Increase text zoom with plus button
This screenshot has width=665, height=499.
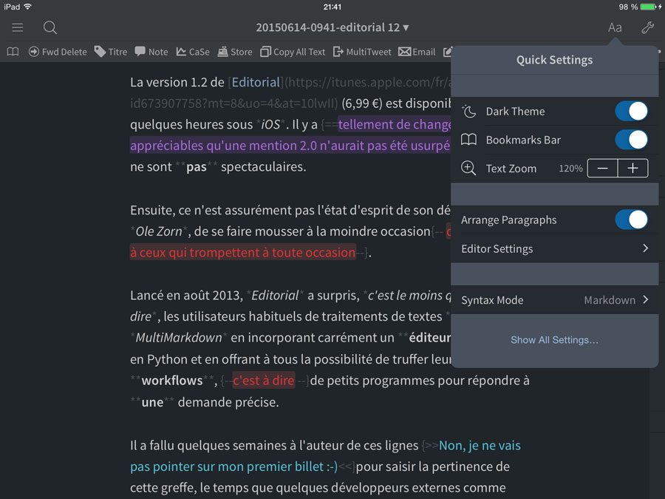[x=632, y=169]
